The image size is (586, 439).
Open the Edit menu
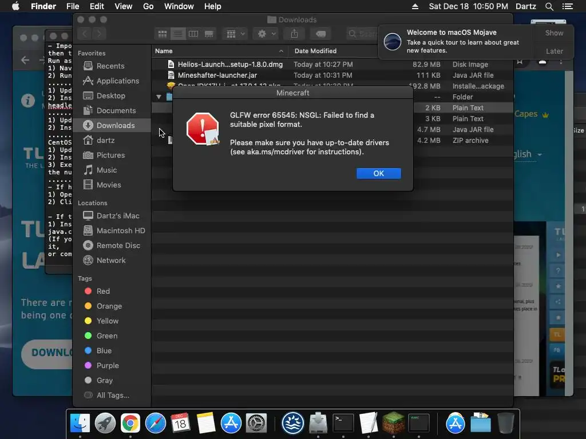click(x=97, y=6)
